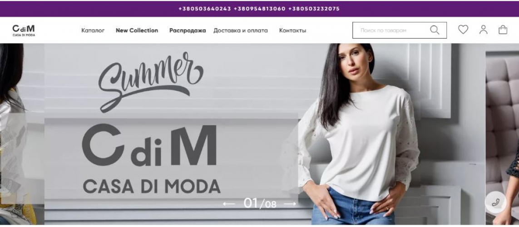The image size is (519, 227).
Task: Go to previous slide with left arrow
Action: [x=229, y=204]
